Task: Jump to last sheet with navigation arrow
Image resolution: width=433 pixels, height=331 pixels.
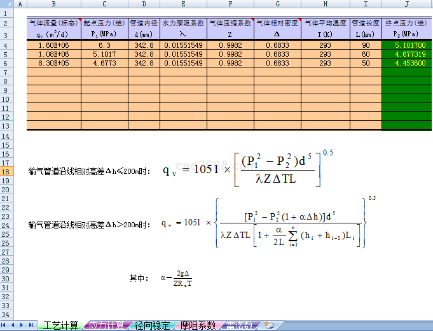Action: pos(31,325)
